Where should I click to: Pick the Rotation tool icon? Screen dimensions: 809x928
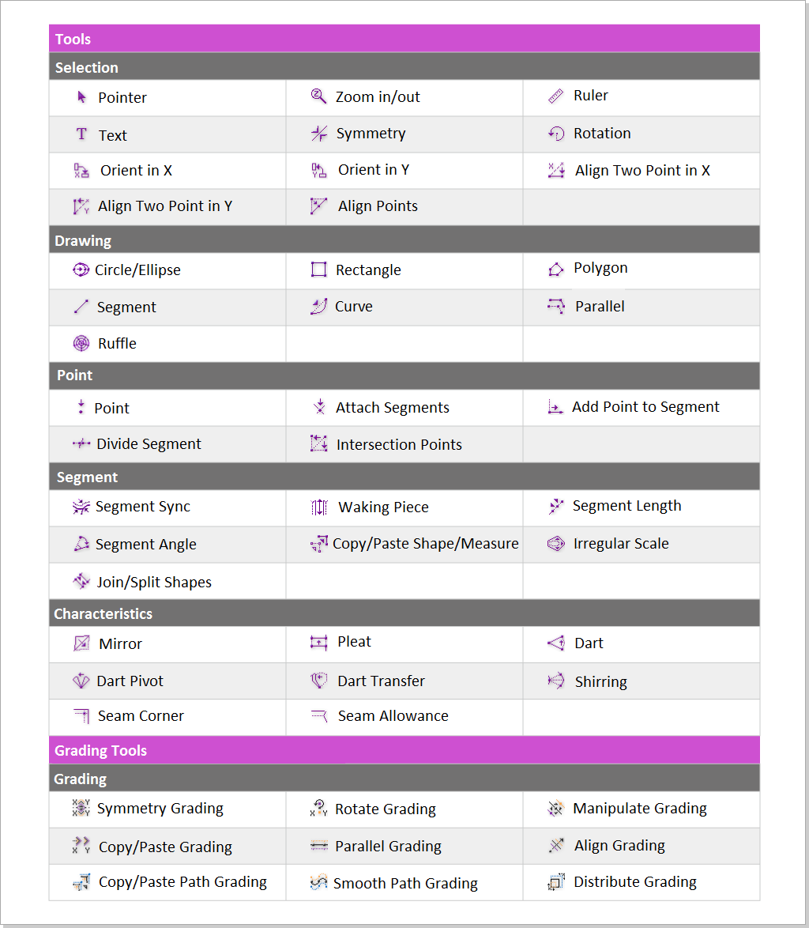point(556,134)
